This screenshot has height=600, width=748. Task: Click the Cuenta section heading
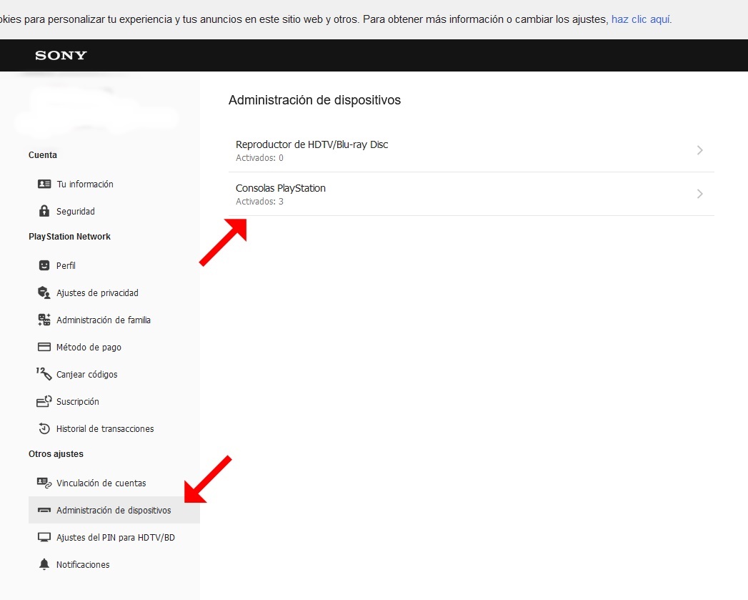pos(42,154)
